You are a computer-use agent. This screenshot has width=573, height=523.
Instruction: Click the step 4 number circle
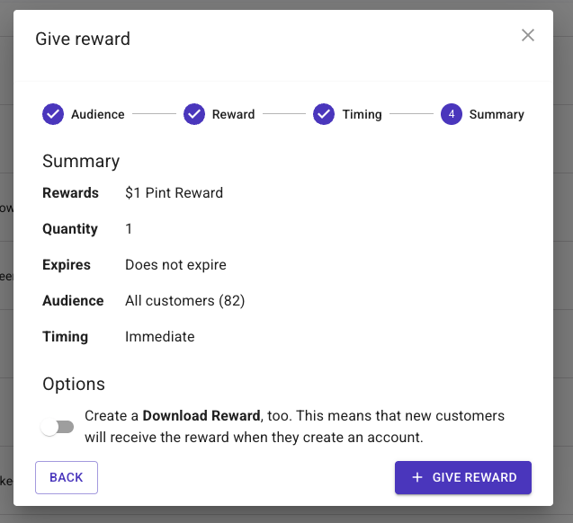pyautogui.click(x=452, y=114)
